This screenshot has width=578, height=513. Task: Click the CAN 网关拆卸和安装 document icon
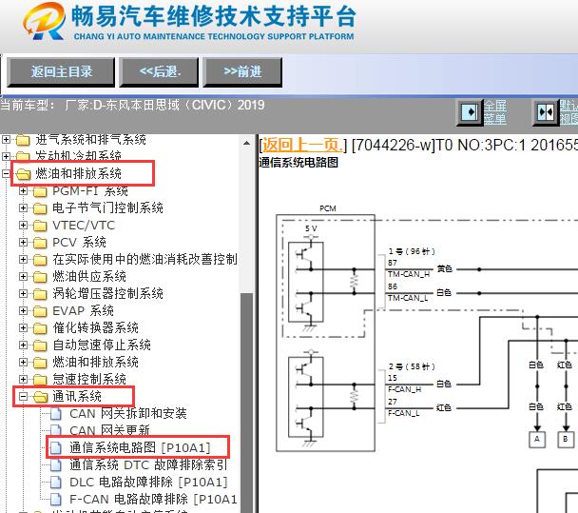click(x=56, y=414)
